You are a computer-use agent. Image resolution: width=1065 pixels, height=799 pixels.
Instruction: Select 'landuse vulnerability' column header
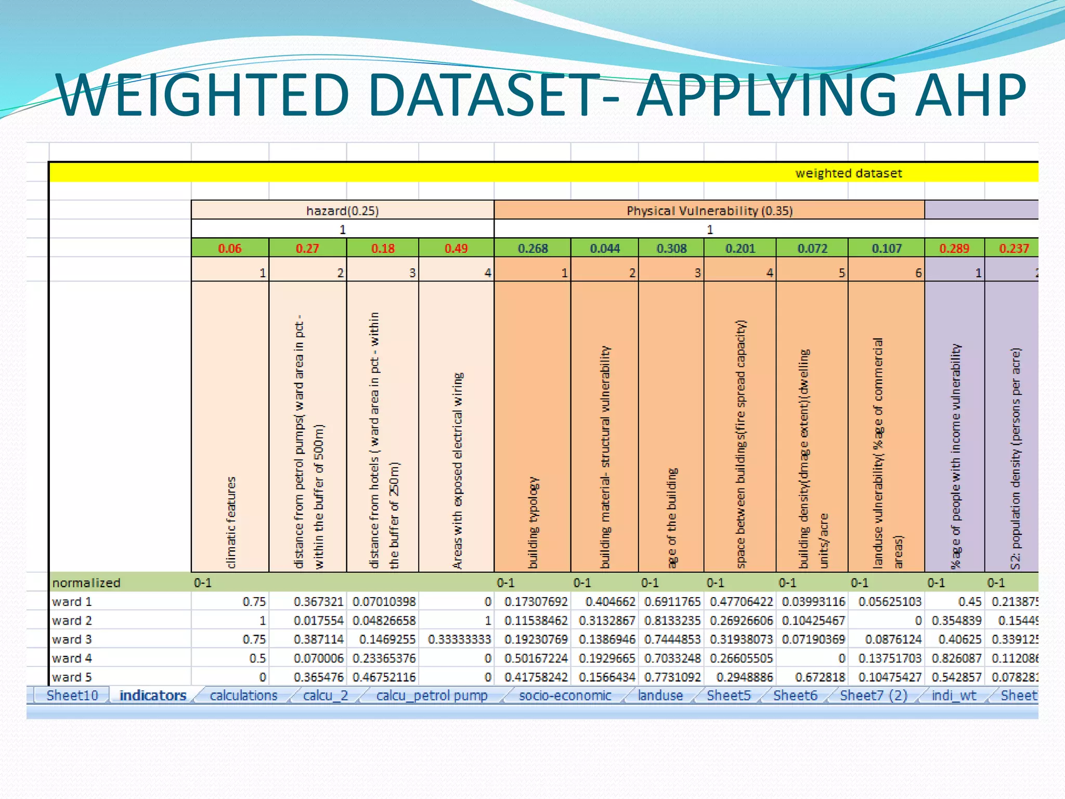[x=887, y=427]
